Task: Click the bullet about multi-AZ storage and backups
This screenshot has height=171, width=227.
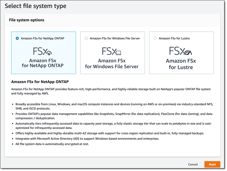Action: [x=110, y=133]
